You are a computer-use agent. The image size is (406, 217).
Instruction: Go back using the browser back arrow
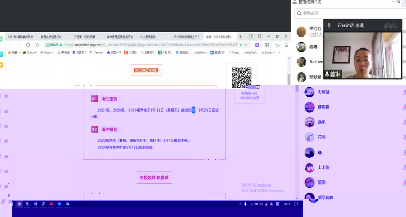click(x=11, y=45)
